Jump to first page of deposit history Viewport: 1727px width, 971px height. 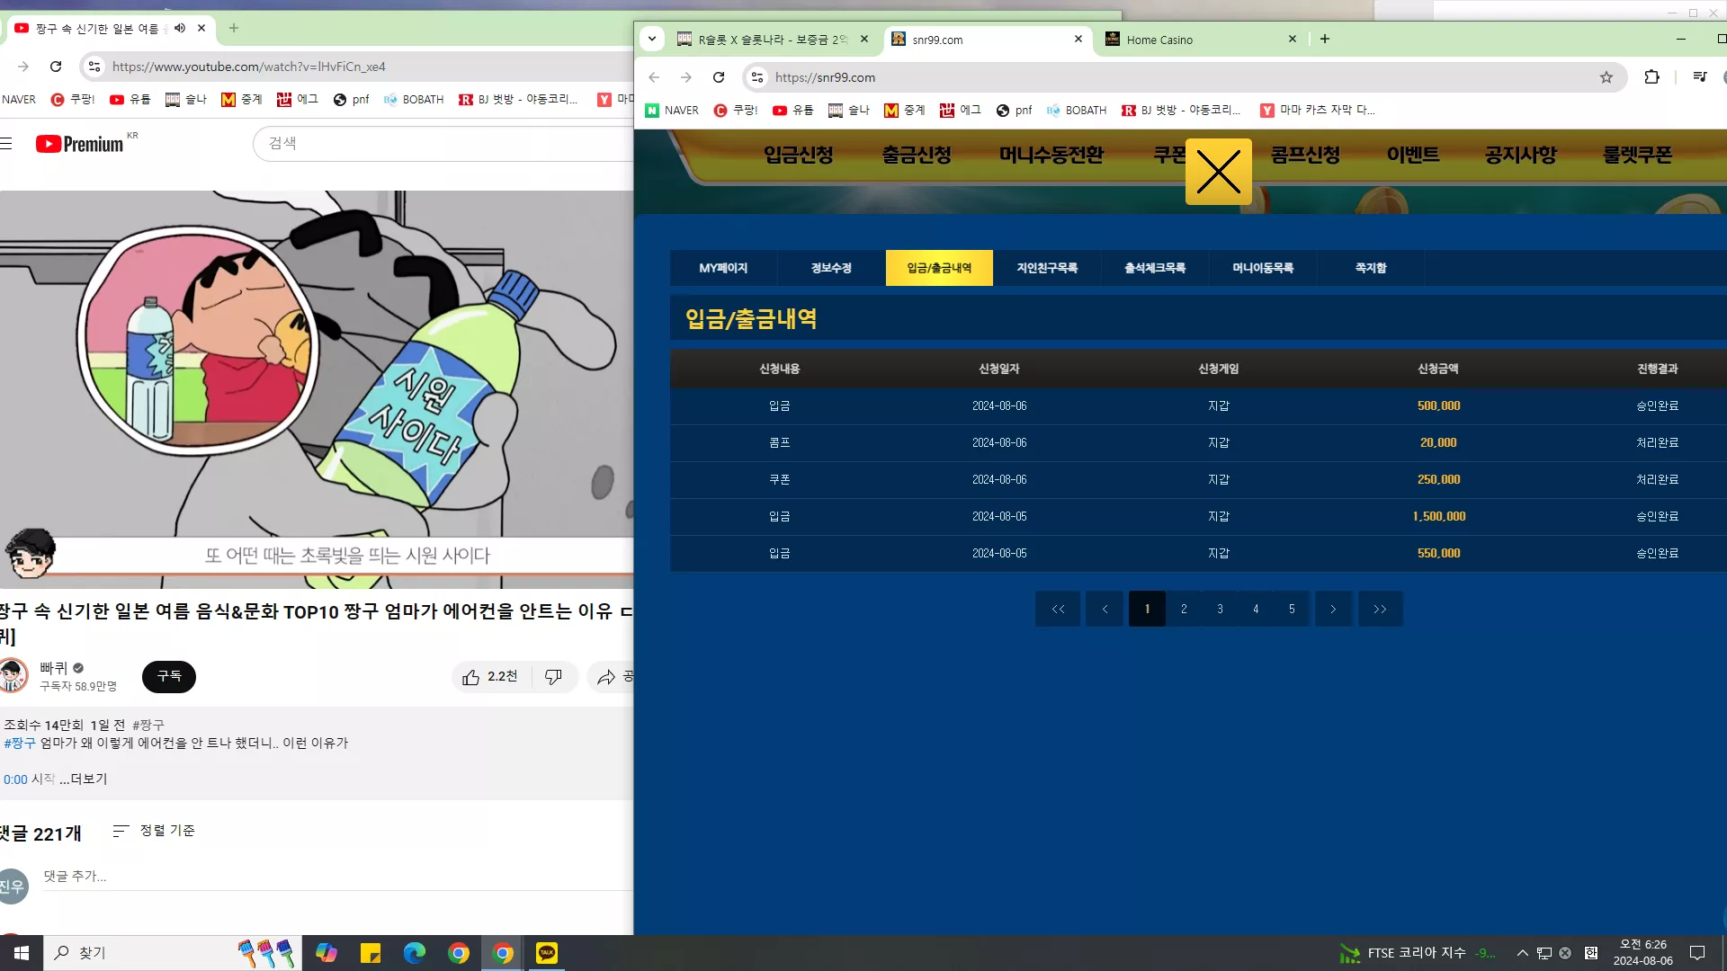1058,609
